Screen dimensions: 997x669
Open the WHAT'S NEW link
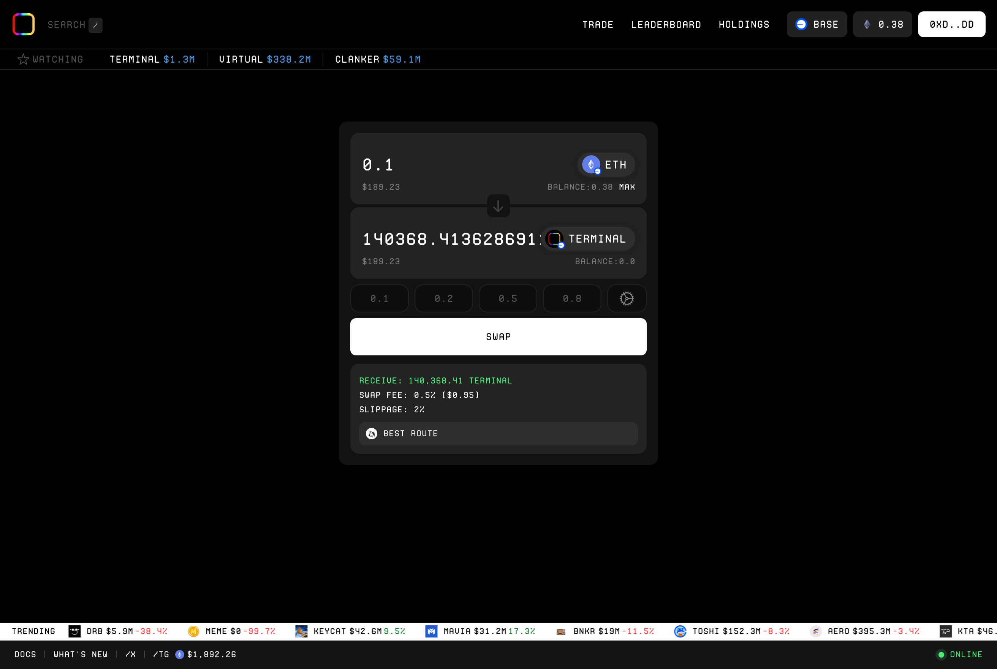click(x=81, y=655)
